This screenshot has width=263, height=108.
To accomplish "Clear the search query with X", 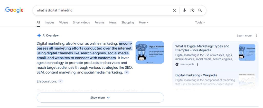I will (x=174, y=10).
